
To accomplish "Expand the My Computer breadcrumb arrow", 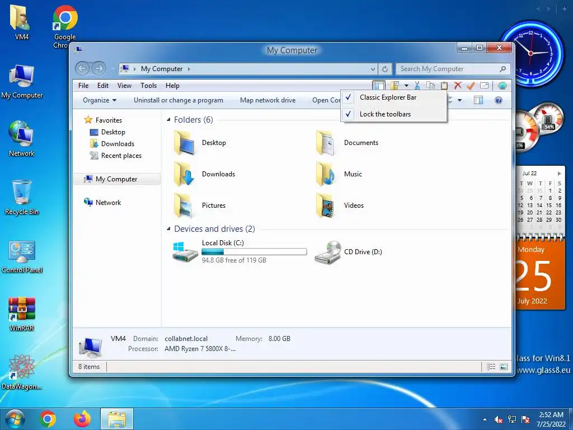I will tap(189, 69).
